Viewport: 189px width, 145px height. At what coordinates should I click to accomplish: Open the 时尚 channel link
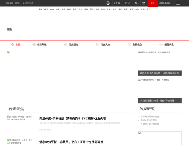point(103,9)
